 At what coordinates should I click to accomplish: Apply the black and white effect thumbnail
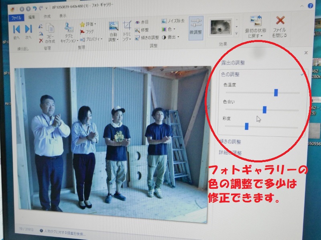[221, 27]
